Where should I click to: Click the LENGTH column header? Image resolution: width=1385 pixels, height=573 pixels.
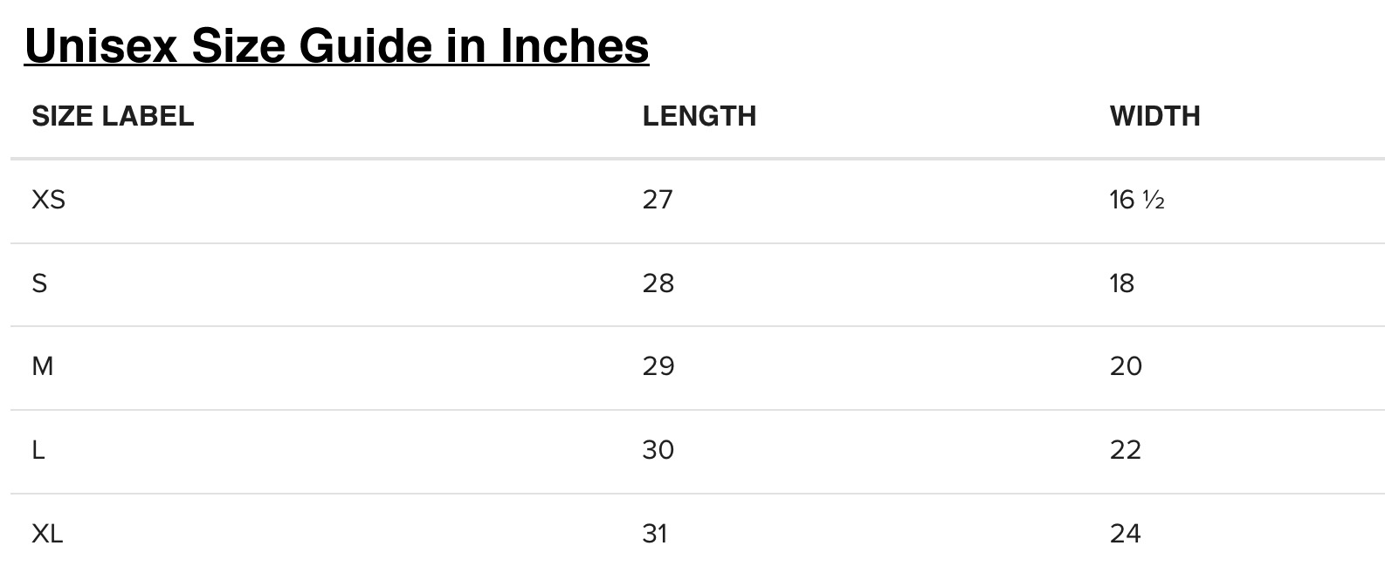tap(699, 116)
